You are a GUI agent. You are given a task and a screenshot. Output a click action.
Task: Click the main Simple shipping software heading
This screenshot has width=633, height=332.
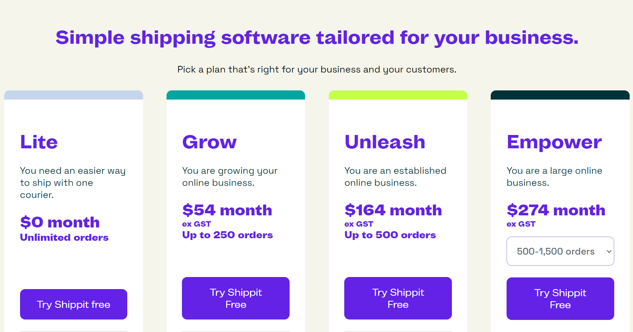tap(316, 37)
